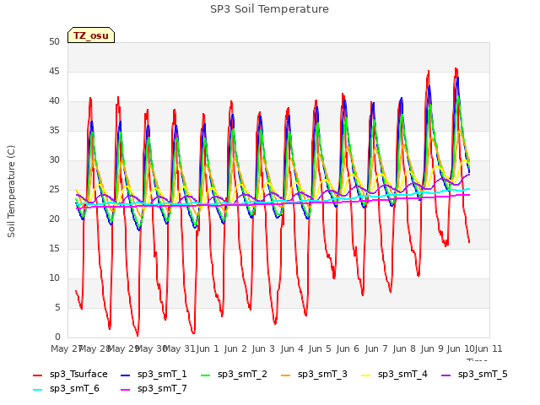Click the y-axis tick label 50
Screen dimensions: 540x405
54,41
